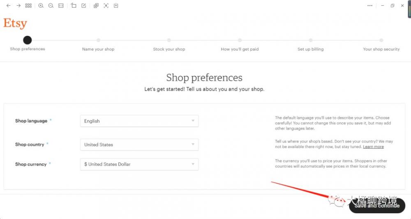Close the image viewer window
Screen dimensions: 411x219
[x=402, y=5]
